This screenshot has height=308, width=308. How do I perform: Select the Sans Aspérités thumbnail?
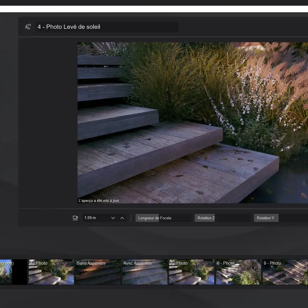(98, 272)
